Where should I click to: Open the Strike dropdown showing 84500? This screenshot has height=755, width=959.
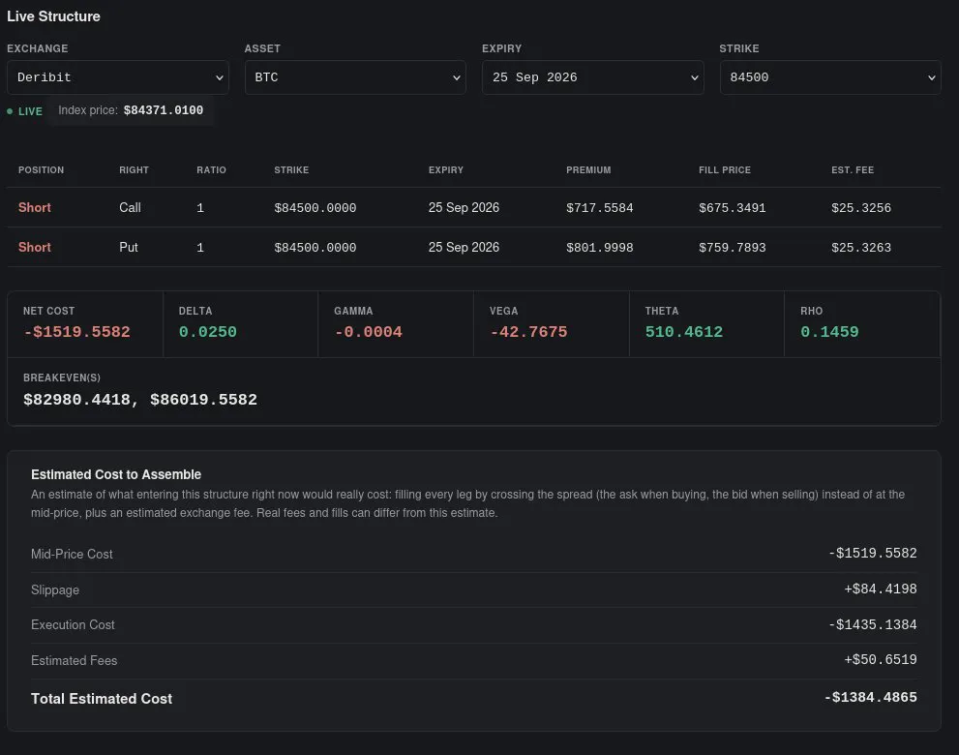pyautogui.click(x=830, y=77)
